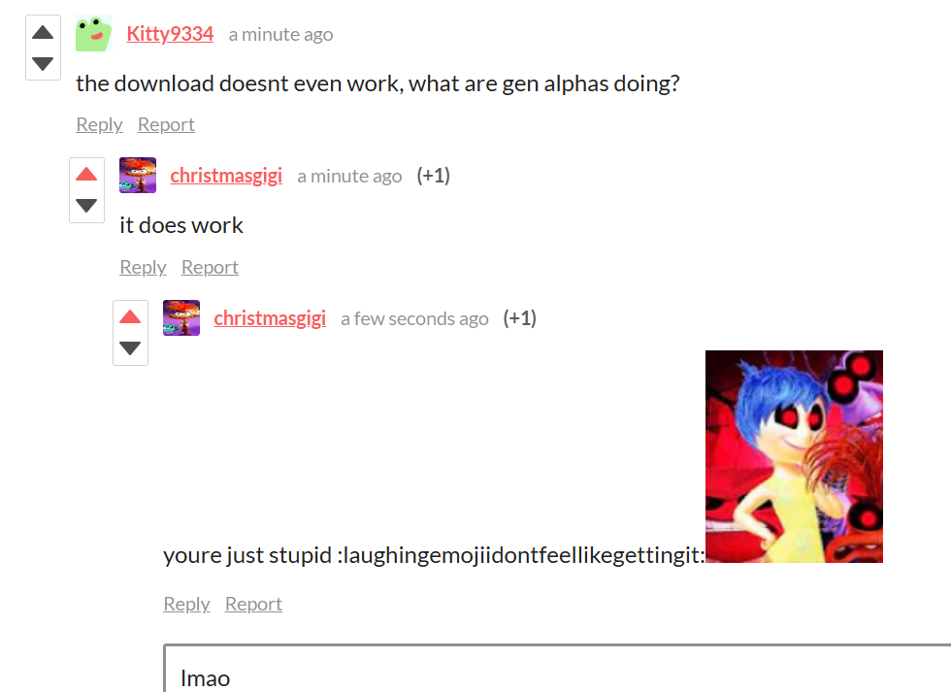The width and height of the screenshot is (951, 692).
Task: Open christmasgigi username link on first reply
Action: point(226,176)
